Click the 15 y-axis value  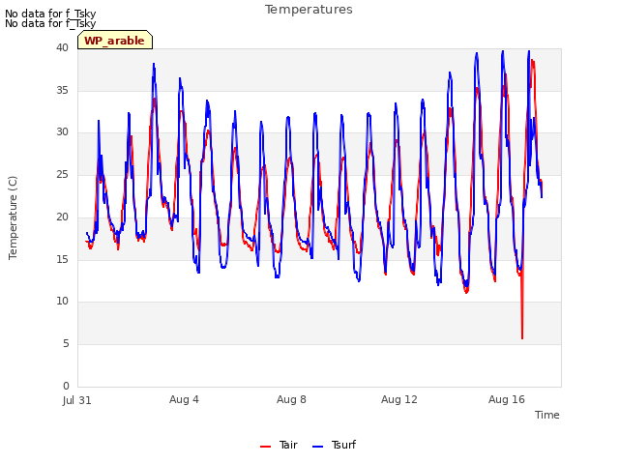[x=62, y=259]
